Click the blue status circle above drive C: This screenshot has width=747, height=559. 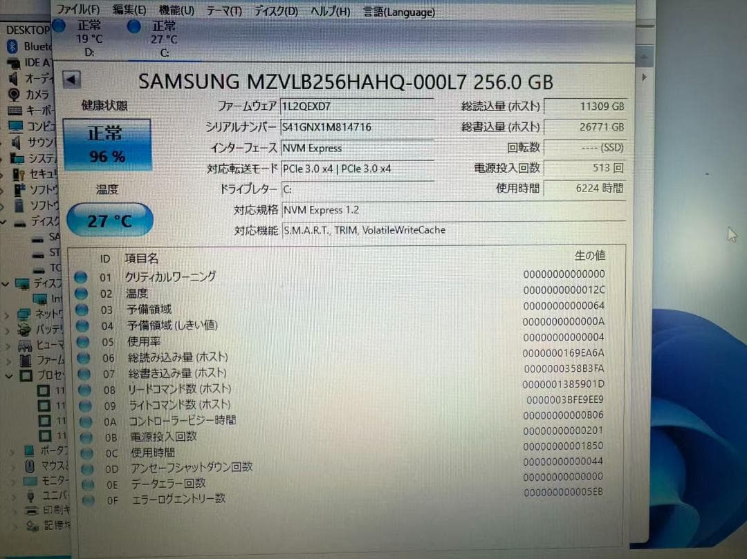pos(133,27)
